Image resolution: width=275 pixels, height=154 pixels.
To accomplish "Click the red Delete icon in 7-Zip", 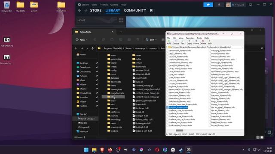I will tap(203, 42).
